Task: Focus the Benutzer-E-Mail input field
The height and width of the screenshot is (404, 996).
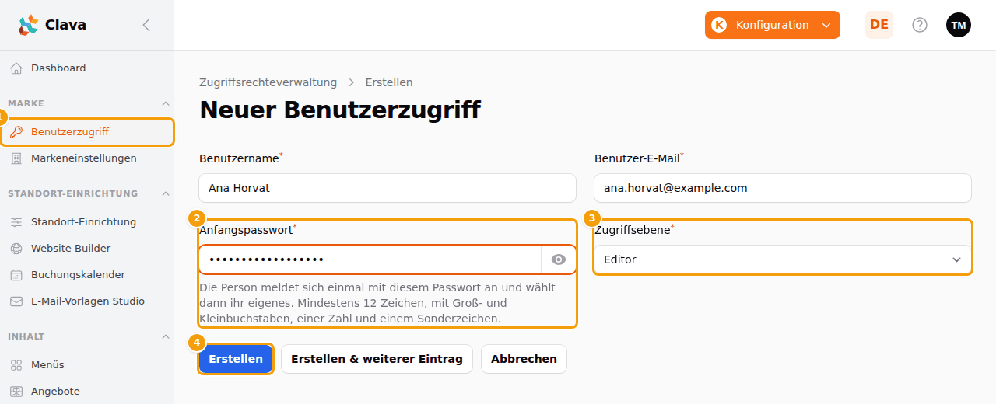Action: coord(783,188)
